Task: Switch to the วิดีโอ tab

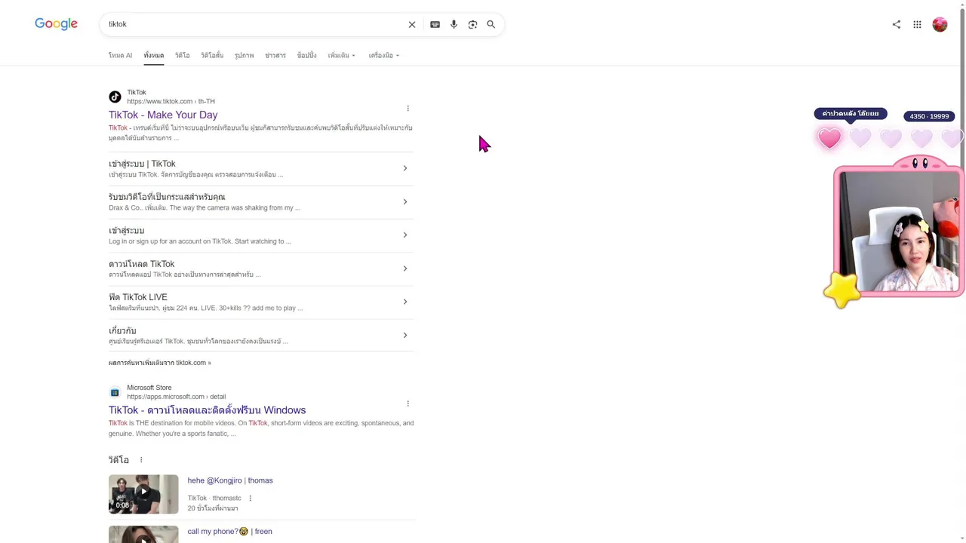Action: pos(182,56)
